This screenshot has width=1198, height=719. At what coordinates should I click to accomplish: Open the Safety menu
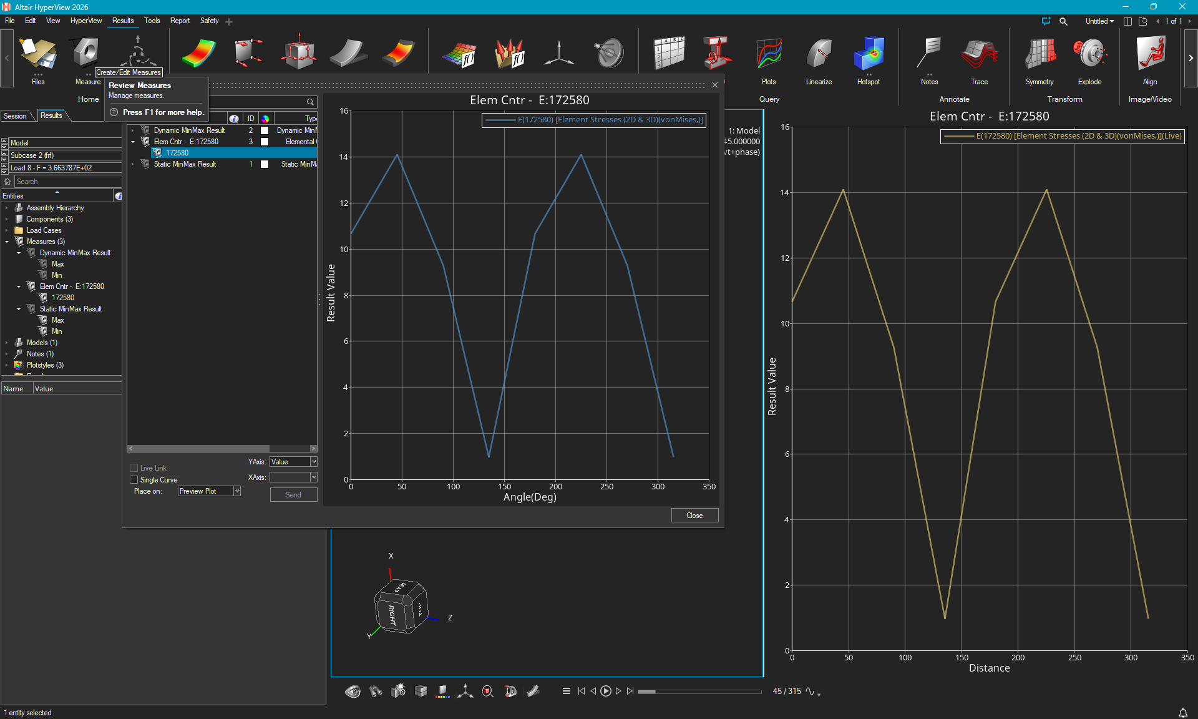(209, 21)
